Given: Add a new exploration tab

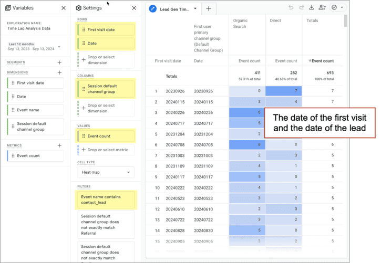Looking at the screenshot, I should (209, 9).
